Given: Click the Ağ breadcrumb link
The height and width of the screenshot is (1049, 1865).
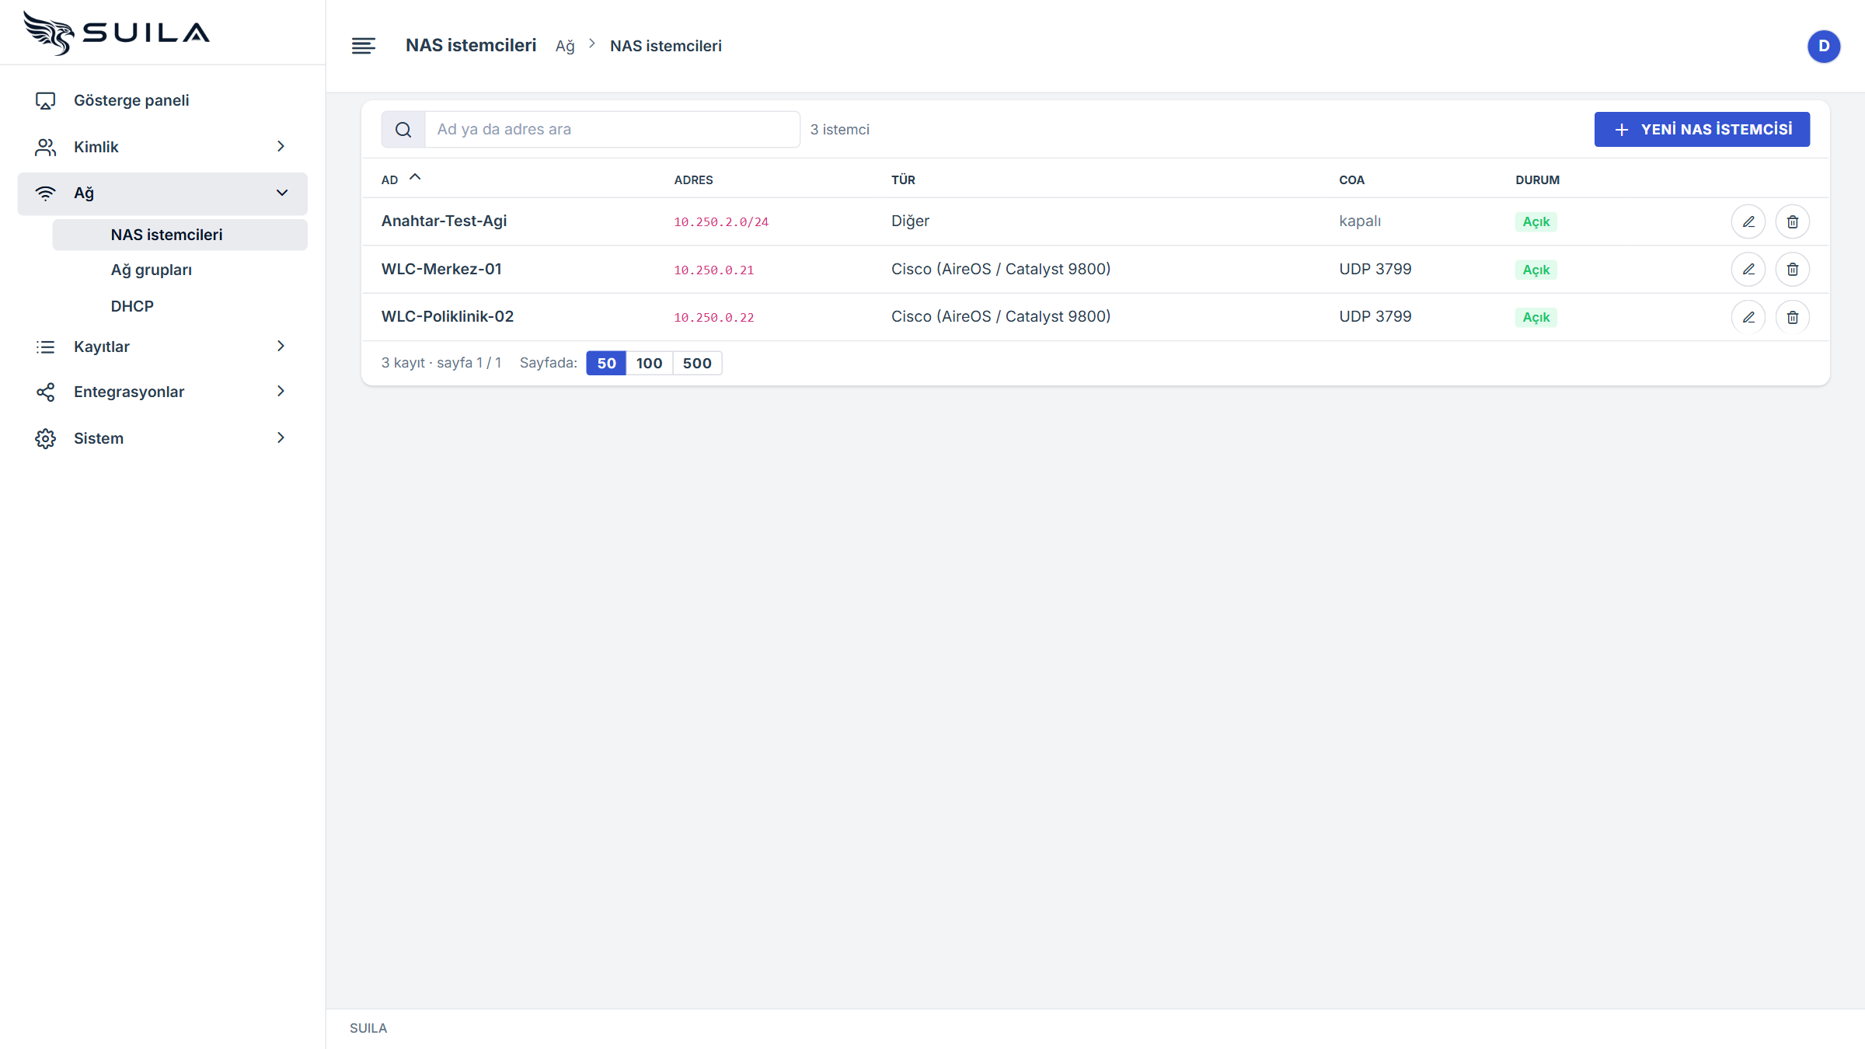Looking at the screenshot, I should (565, 46).
